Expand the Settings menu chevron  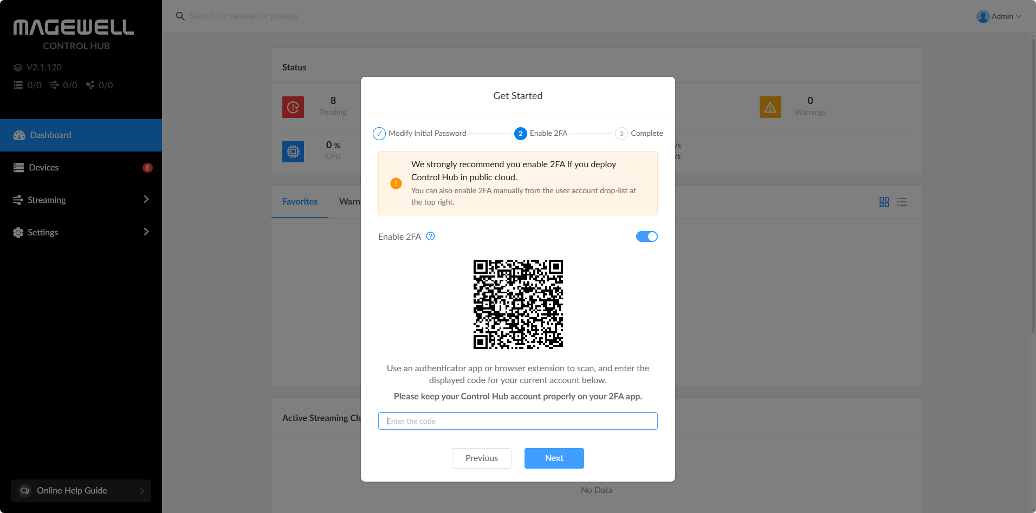(146, 232)
